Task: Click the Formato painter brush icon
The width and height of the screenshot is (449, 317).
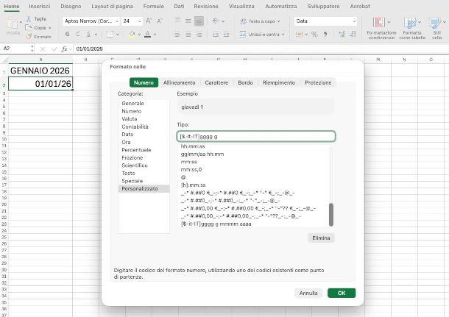Action: pos(29,37)
